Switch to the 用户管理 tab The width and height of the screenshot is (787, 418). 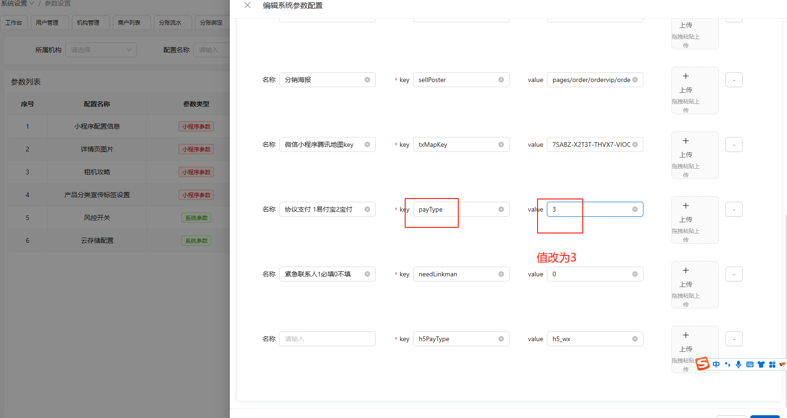[50, 22]
